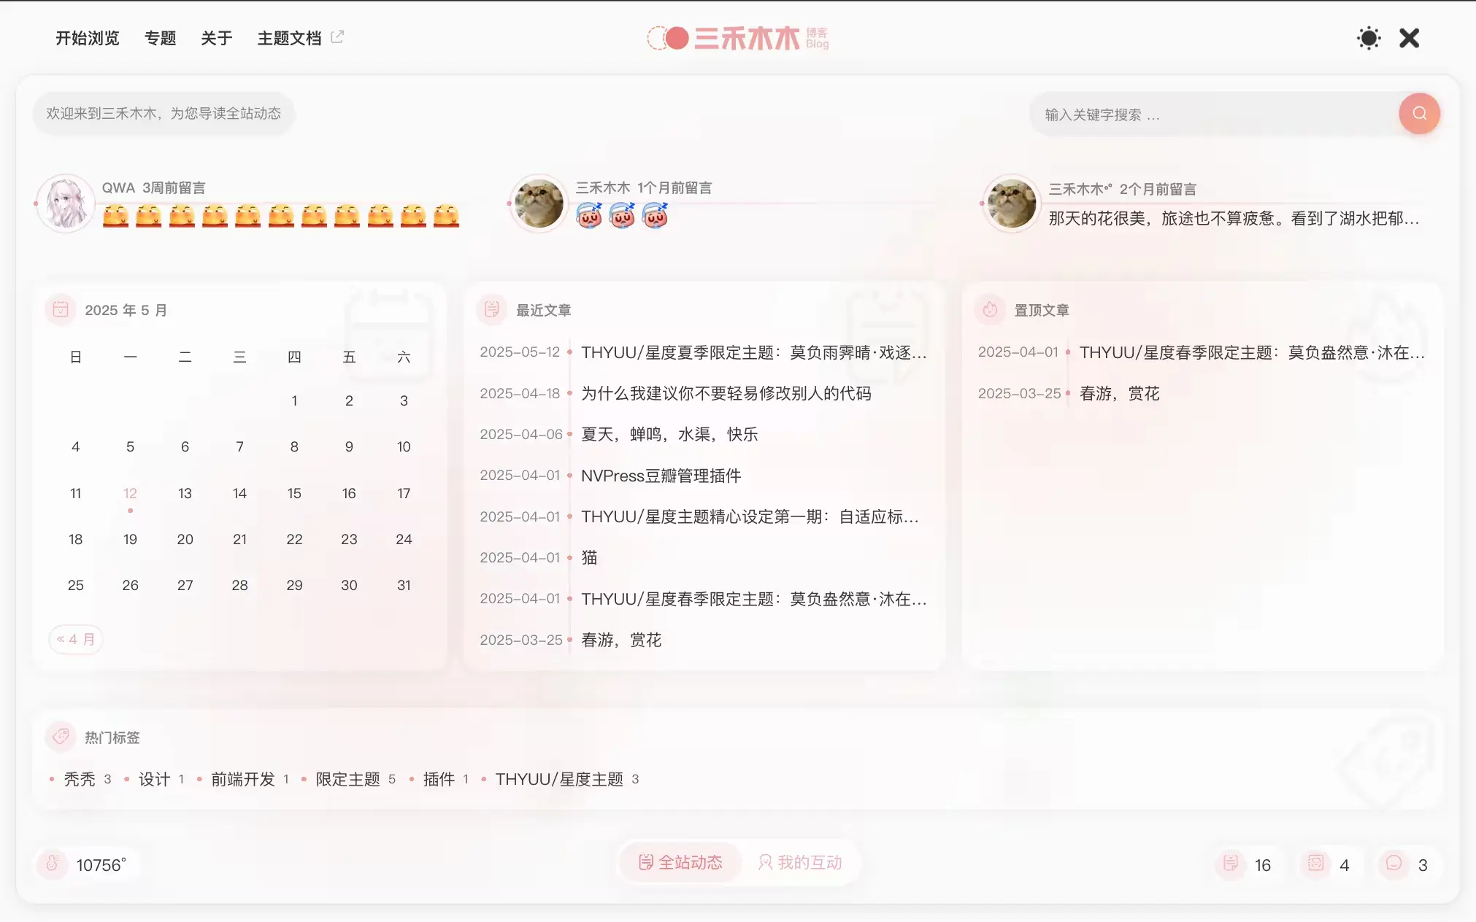Click QWA's anime avatar thumbnail
This screenshot has height=922, width=1476.
point(66,203)
